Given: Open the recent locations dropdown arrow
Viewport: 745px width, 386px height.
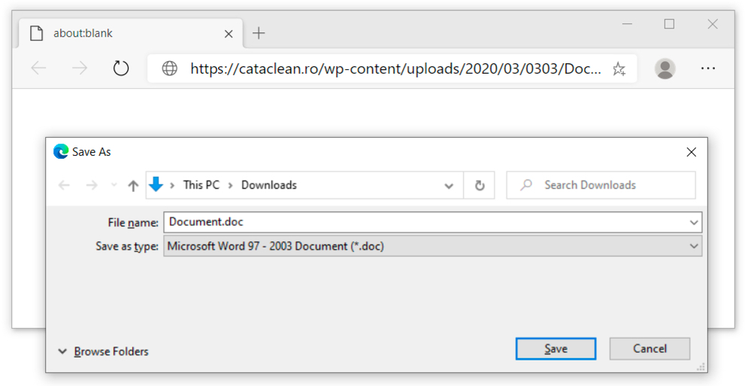Looking at the screenshot, I should click(x=114, y=185).
